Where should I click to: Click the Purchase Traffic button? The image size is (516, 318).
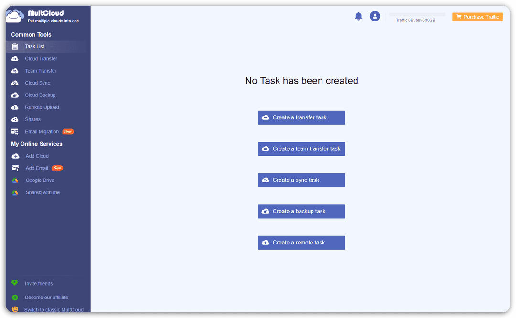pyautogui.click(x=477, y=17)
